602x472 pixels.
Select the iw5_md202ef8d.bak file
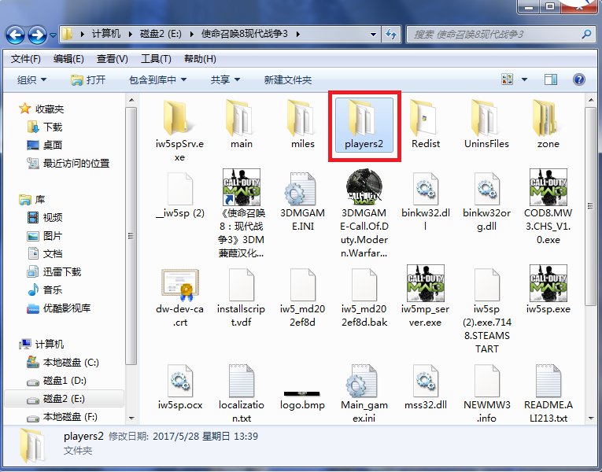pyautogui.click(x=364, y=297)
